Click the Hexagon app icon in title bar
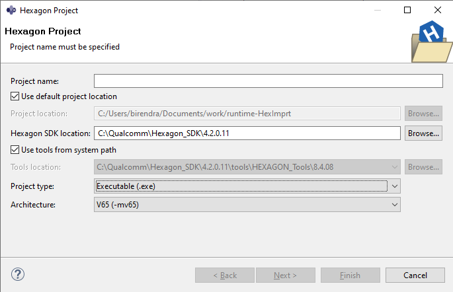This screenshot has height=292, width=453. [x=11, y=11]
